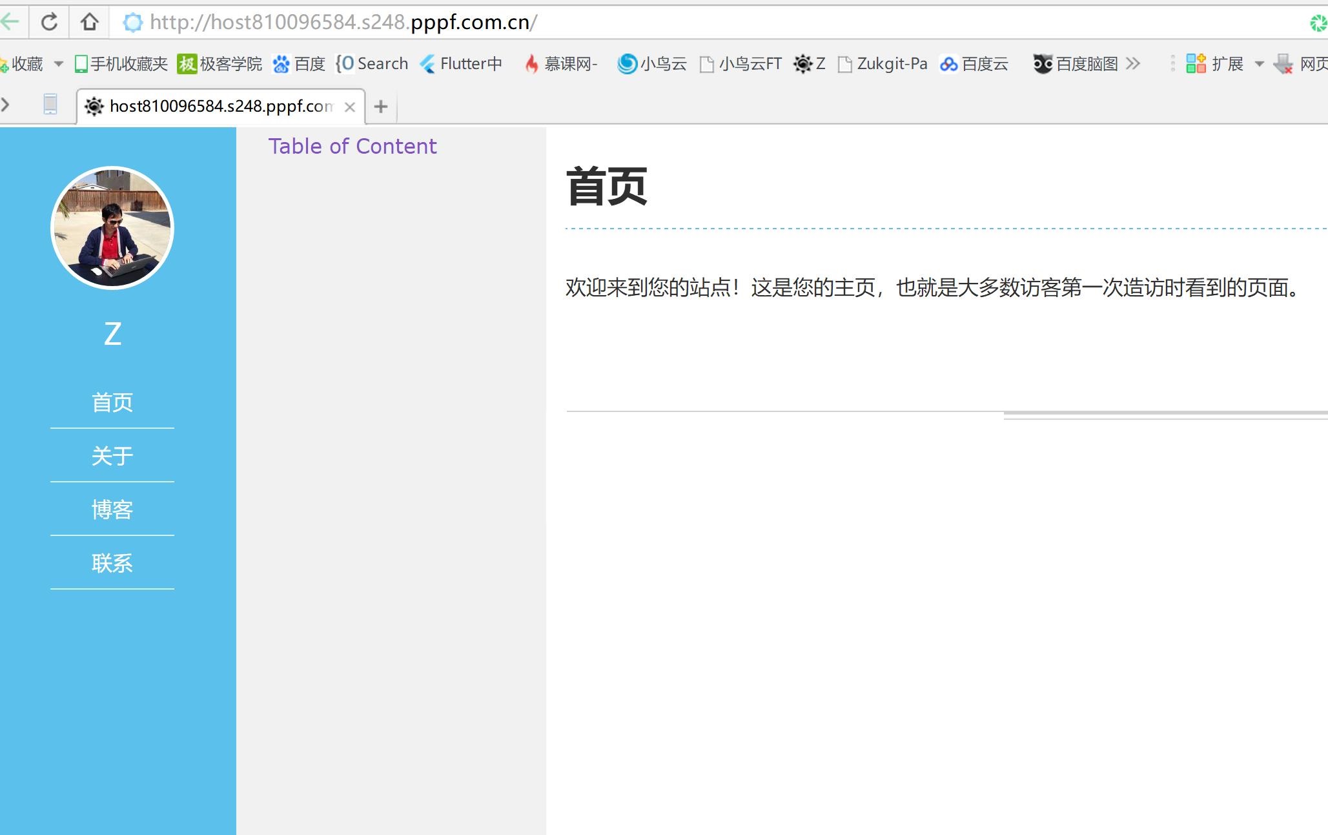
Task: Click the home page icon
Action: 89,22
